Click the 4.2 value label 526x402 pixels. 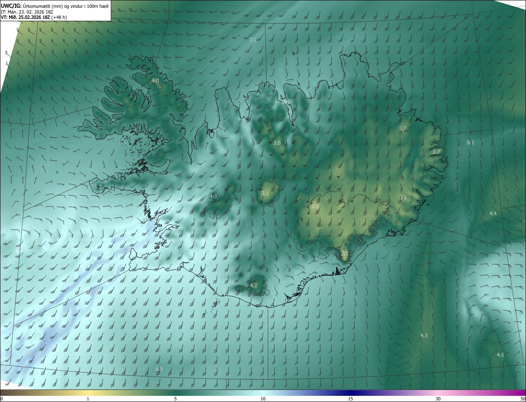click(x=254, y=285)
